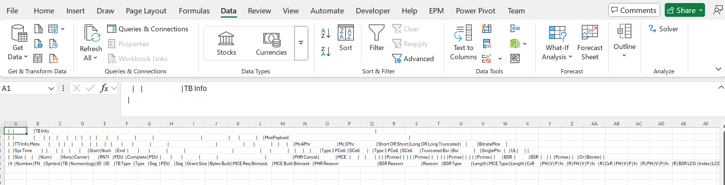The width and height of the screenshot is (725, 185).
Task: Click Clear filter button
Action: (x=406, y=29)
